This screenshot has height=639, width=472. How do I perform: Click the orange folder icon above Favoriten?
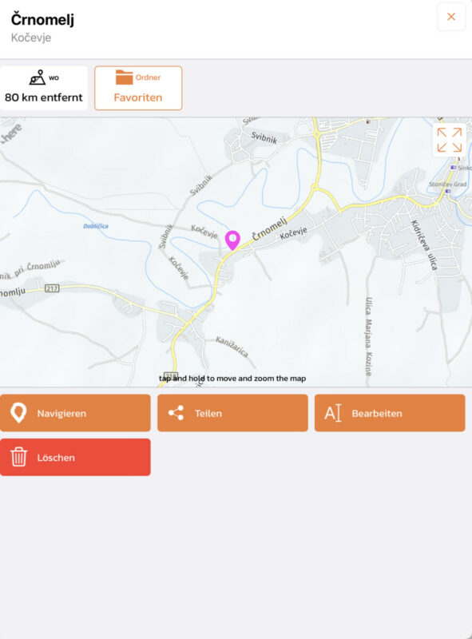coord(125,77)
